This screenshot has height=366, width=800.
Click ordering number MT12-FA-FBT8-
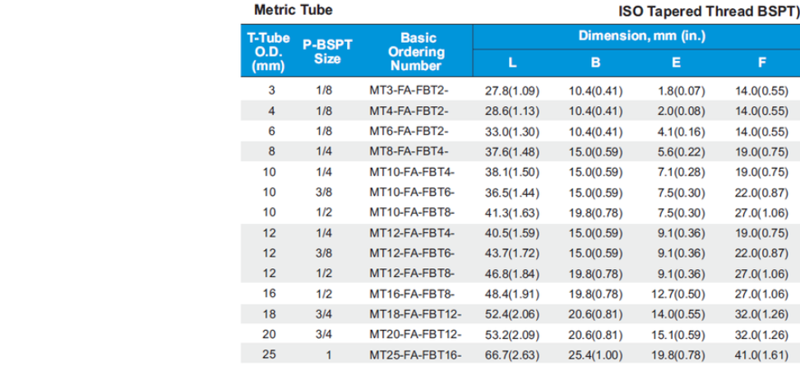pos(412,273)
